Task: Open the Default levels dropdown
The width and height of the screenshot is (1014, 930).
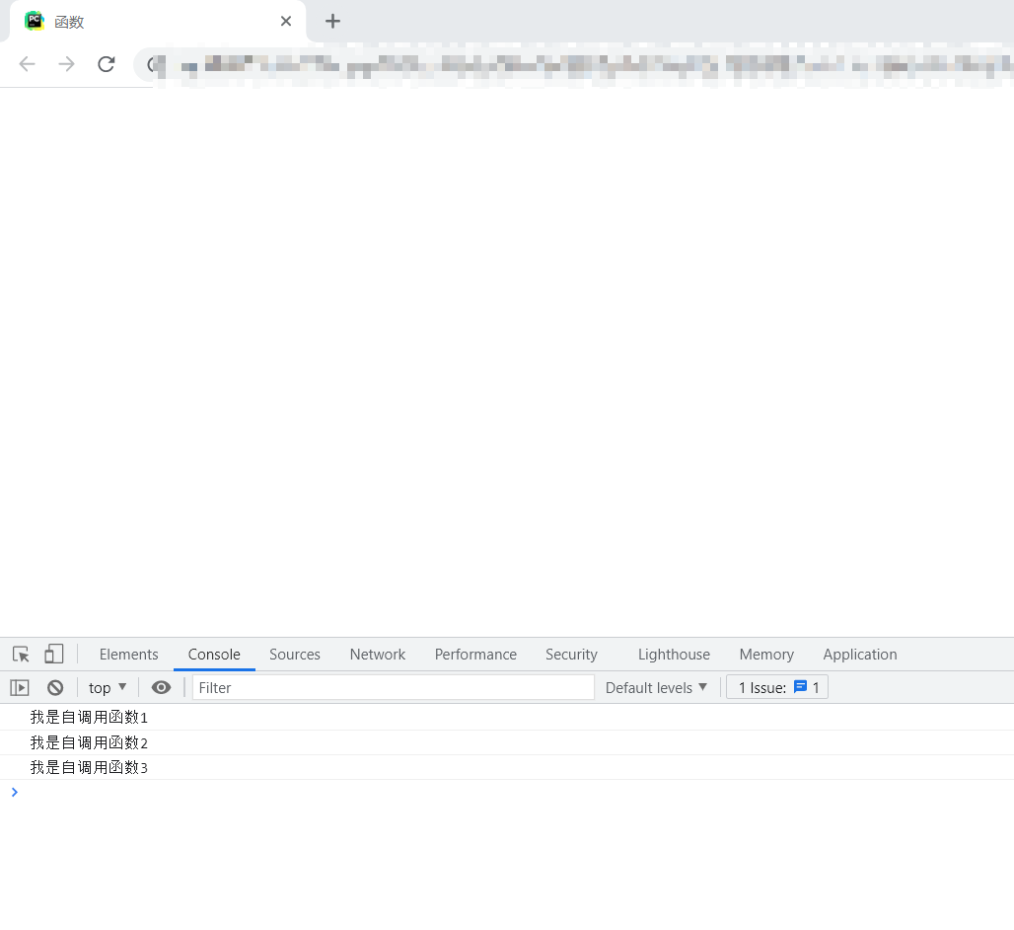Action: tap(656, 687)
